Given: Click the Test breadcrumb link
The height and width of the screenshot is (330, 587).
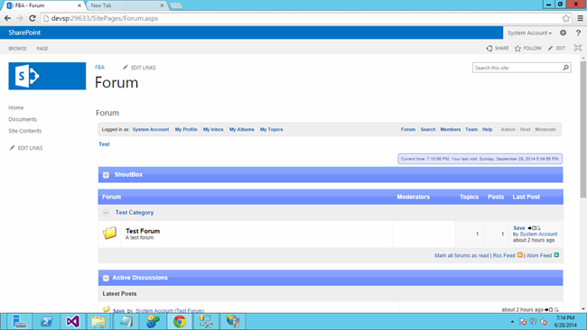Looking at the screenshot, I should pos(104,144).
